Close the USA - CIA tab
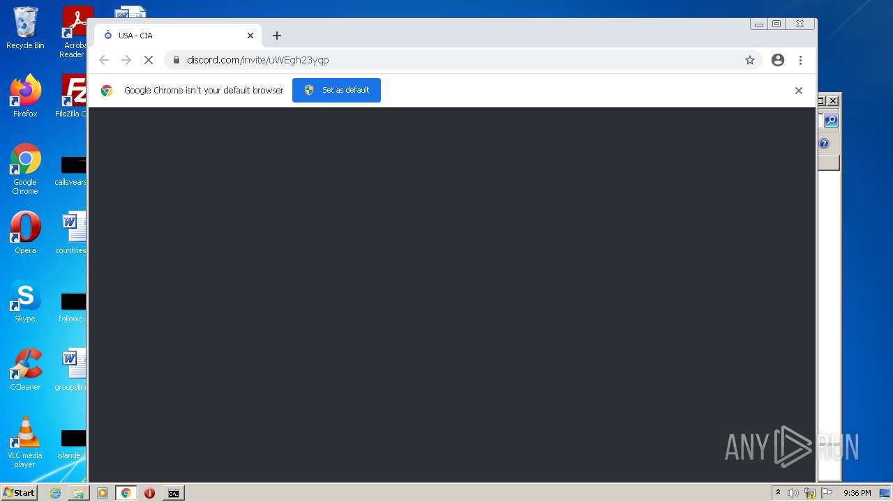 [250, 36]
